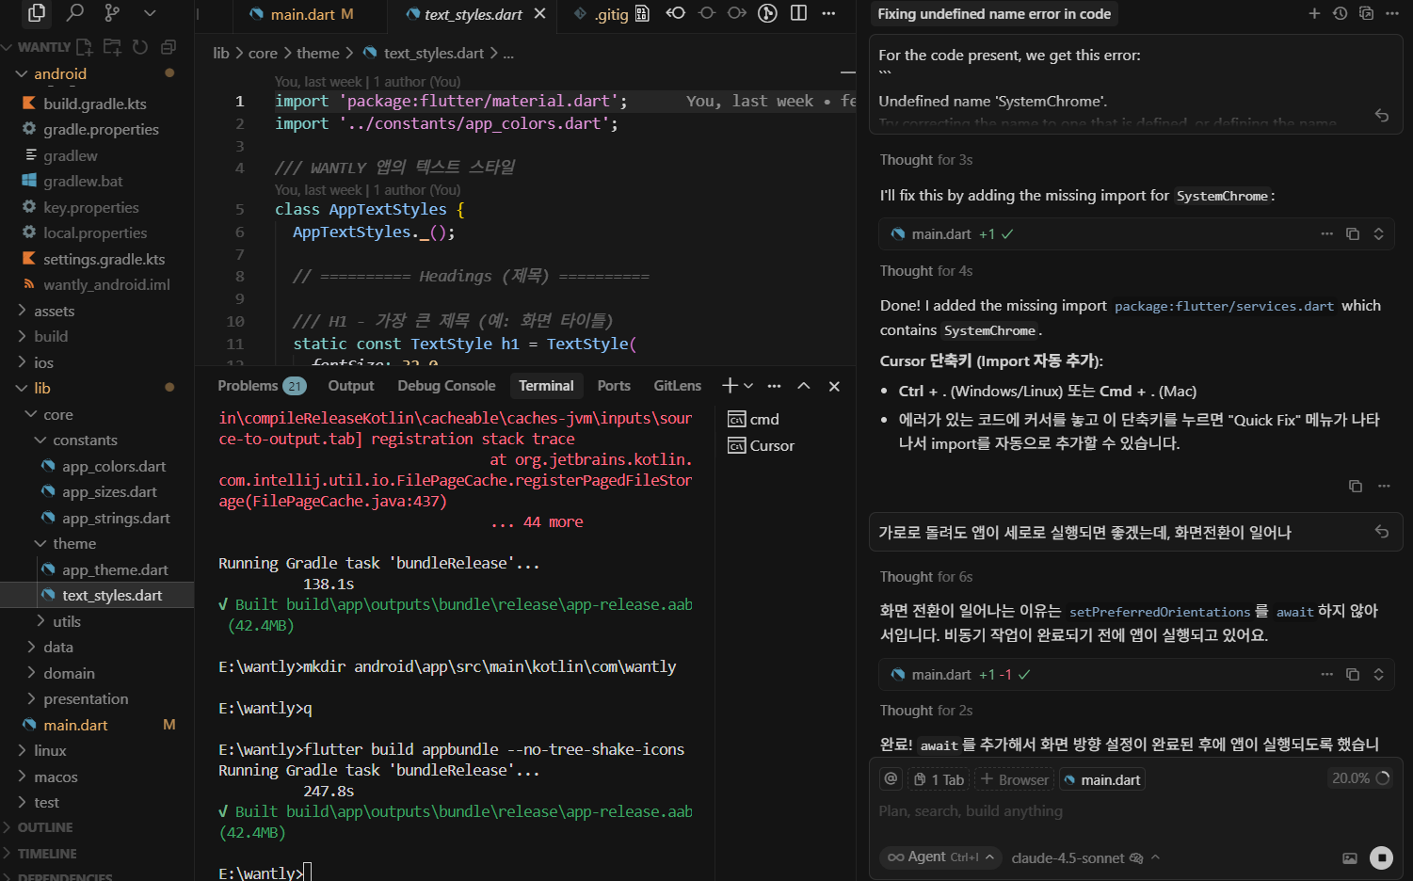The image size is (1413, 881).
Task: Open claude-4.5-sonnet model picker
Action: (x=1085, y=857)
